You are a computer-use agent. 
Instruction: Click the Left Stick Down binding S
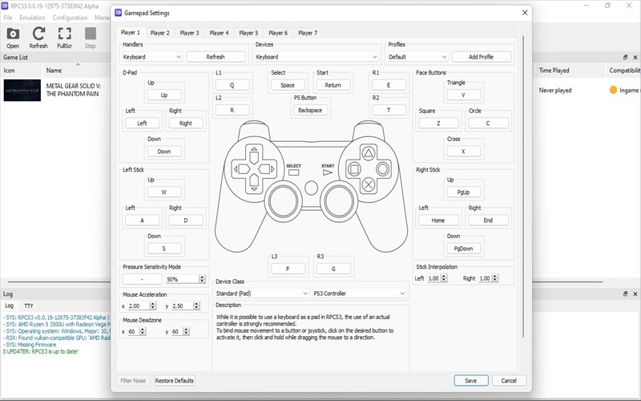pyautogui.click(x=164, y=249)
